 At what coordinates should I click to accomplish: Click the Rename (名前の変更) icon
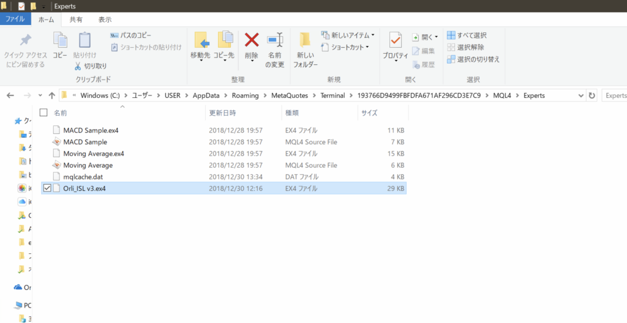click(x=274, y=41)
